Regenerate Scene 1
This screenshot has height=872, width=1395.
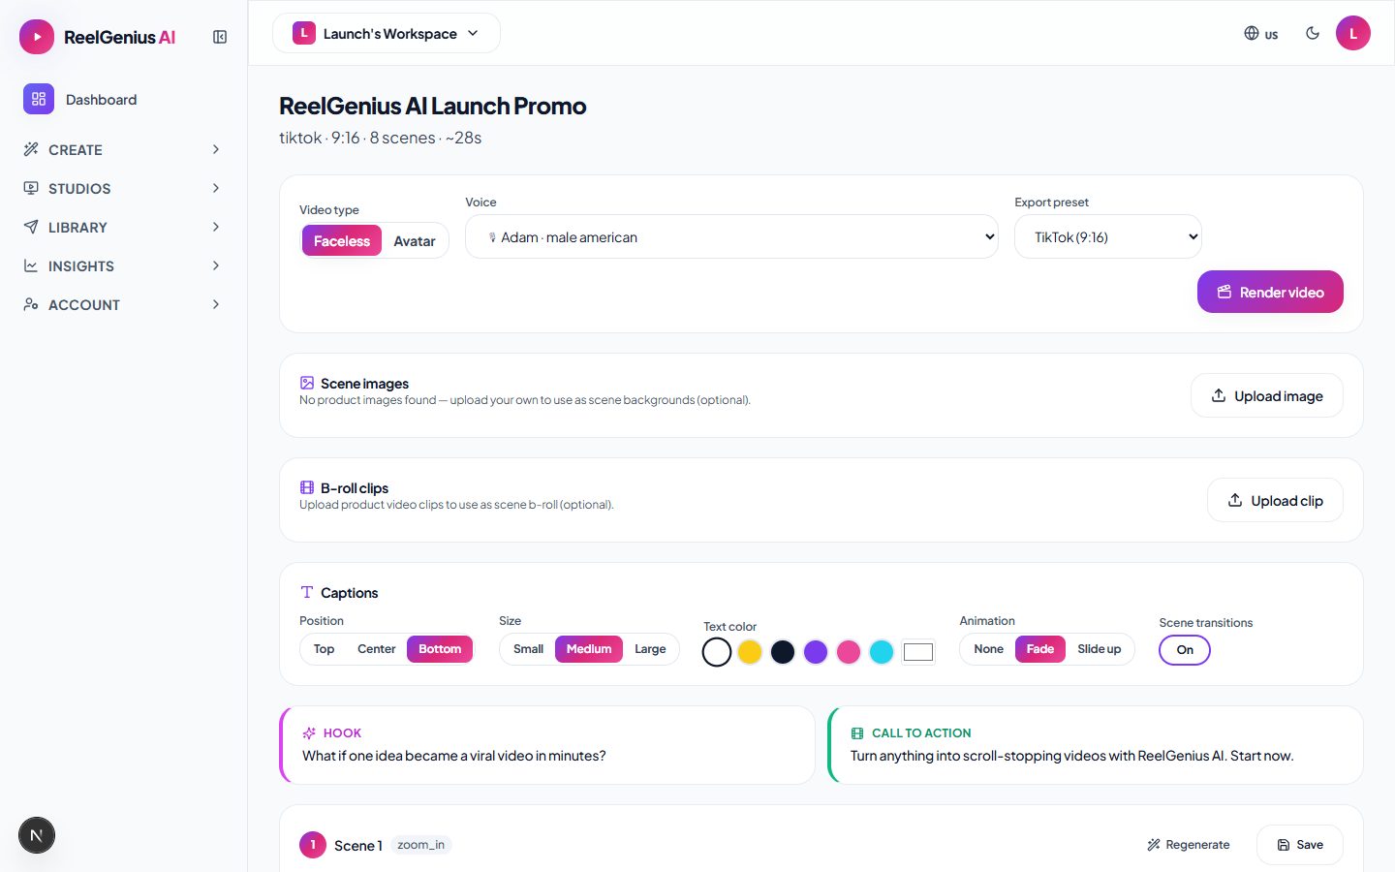click(x=1188, y=845)
